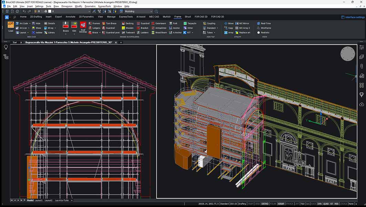Switch to the Layout1 tab
The image size is (366, 207).
[39, 200]
